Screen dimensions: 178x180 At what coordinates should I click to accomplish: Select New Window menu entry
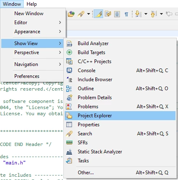click(x=33, y=14)
